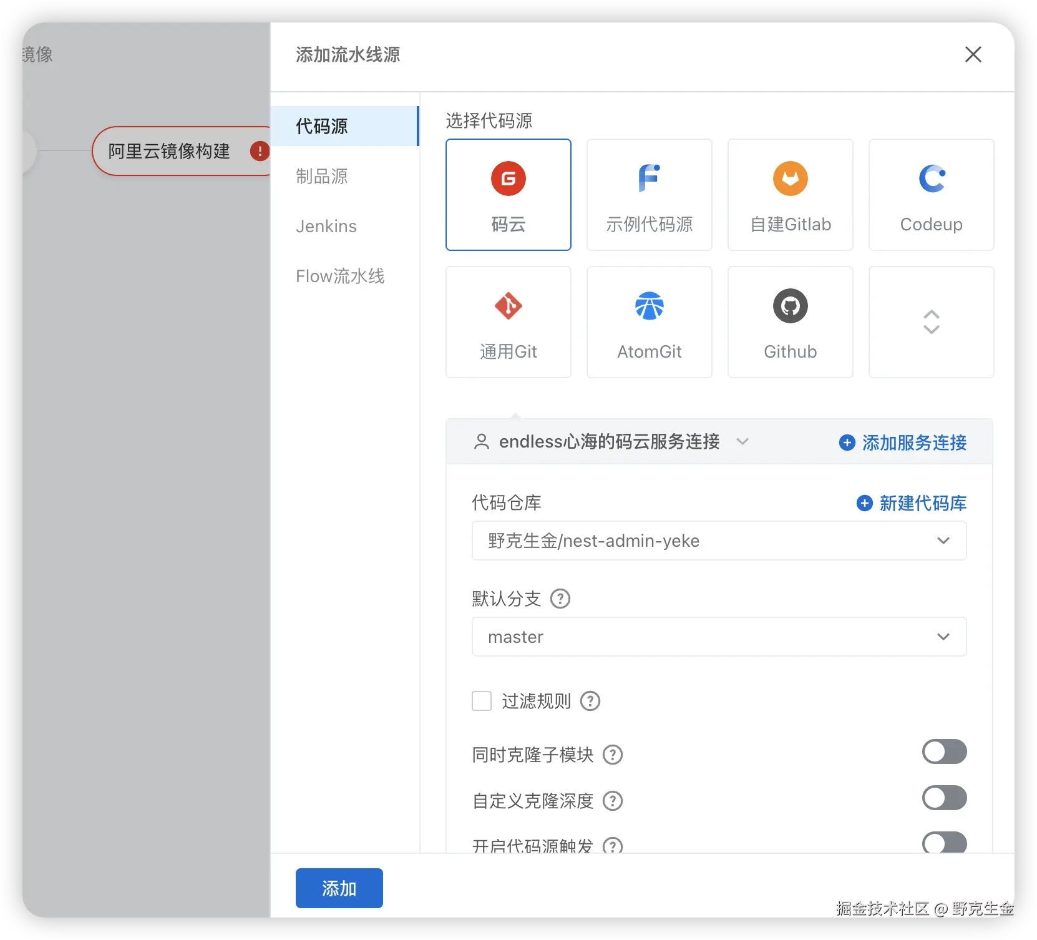1037x940 pixels.
Task: Select the Codeup code source
Action: click(x=932, y=195)
